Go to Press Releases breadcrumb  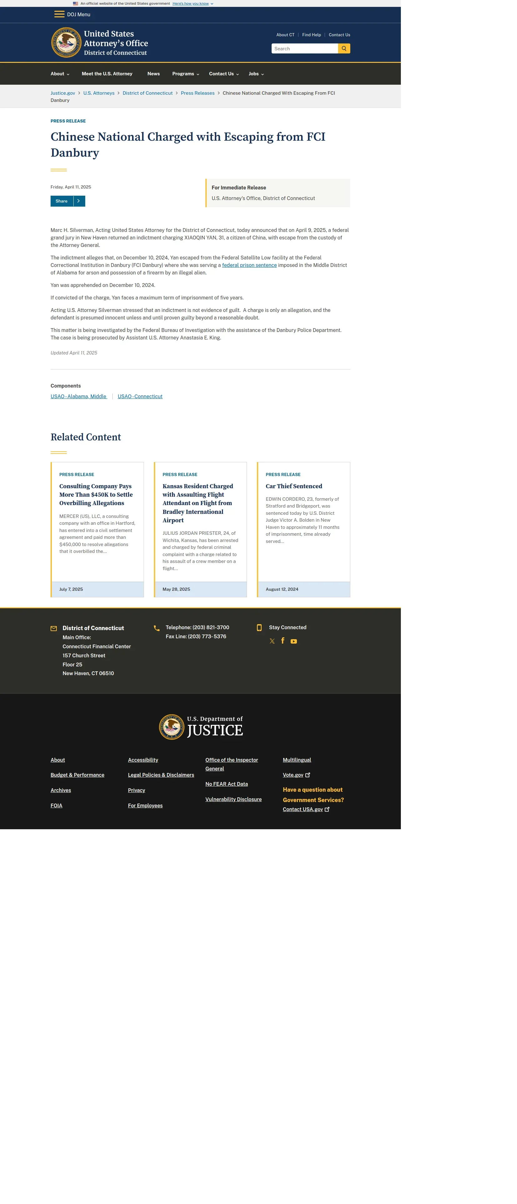(198, 93)
